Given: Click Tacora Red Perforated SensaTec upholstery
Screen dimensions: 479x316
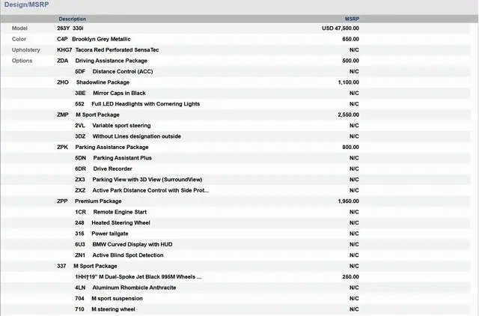Looking at the screenshot, I should click(117, 49).
